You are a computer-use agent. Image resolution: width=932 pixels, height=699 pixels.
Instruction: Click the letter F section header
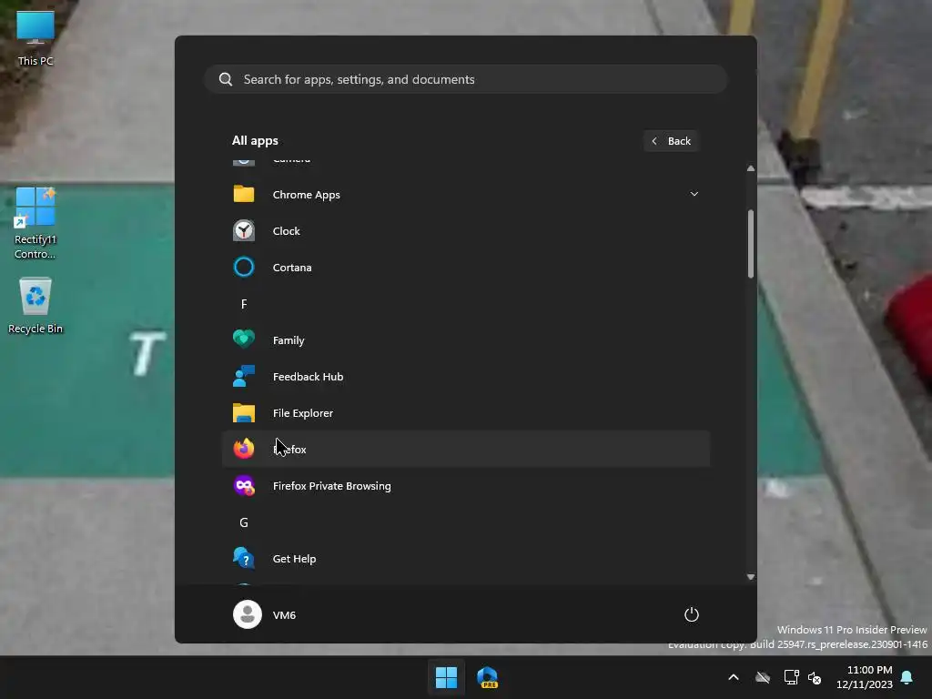(x=244, y=304)
